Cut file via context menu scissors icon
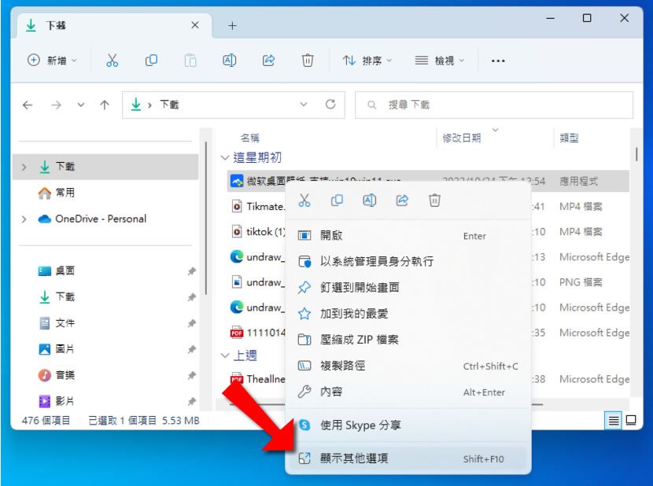 coord(304,201)
